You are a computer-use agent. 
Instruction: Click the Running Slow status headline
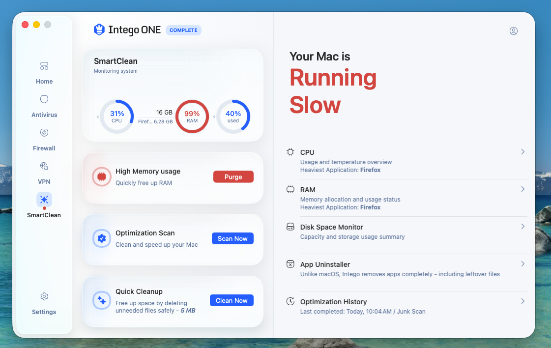(333, 91)
